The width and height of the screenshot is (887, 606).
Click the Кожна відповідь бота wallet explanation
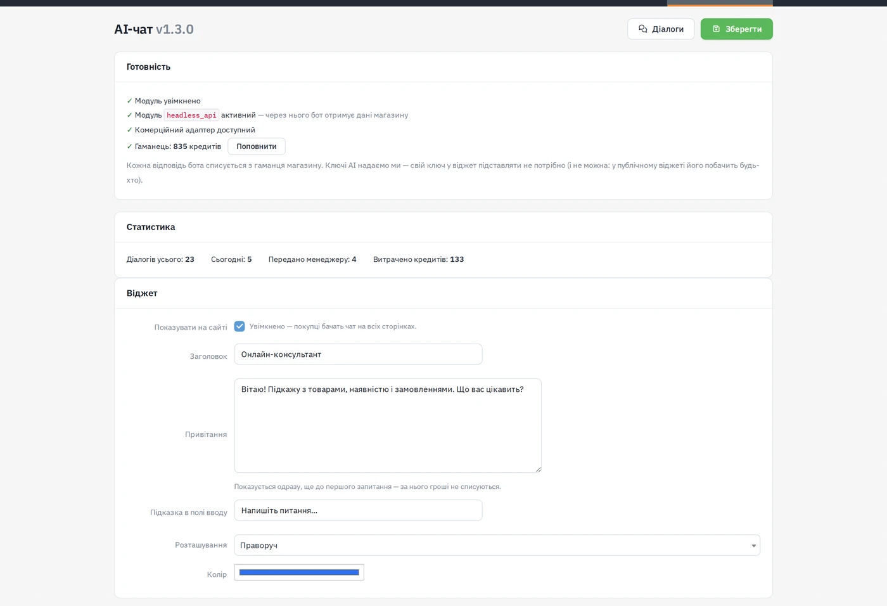point(443,172)
